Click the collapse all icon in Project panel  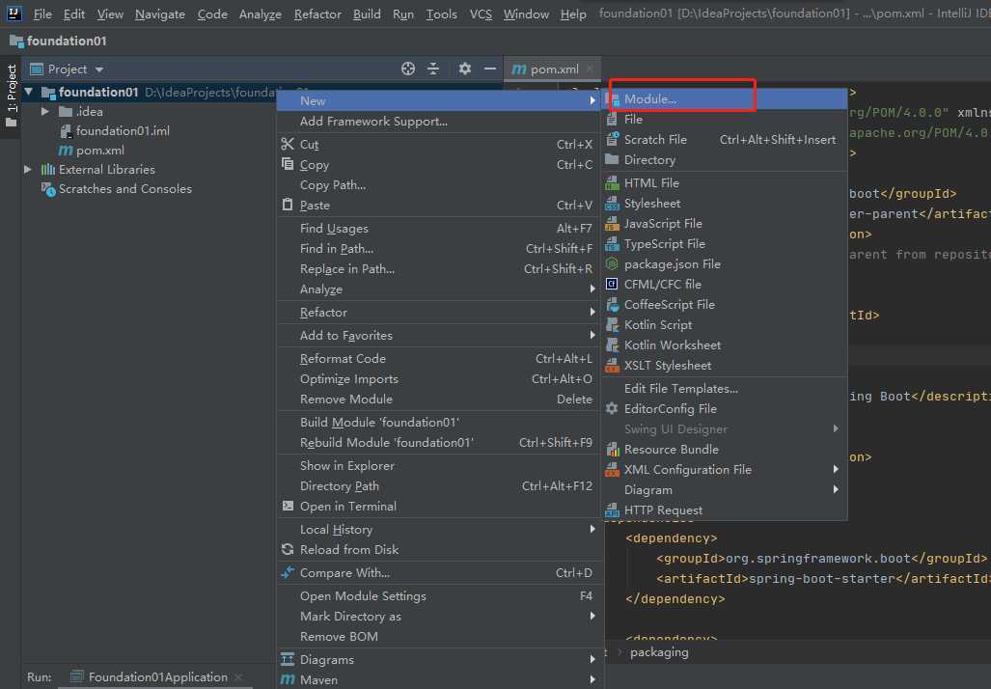coord(433,69)
